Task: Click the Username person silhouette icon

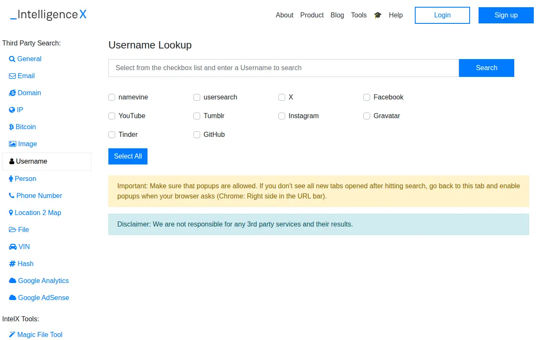Action: click(12, 161)
